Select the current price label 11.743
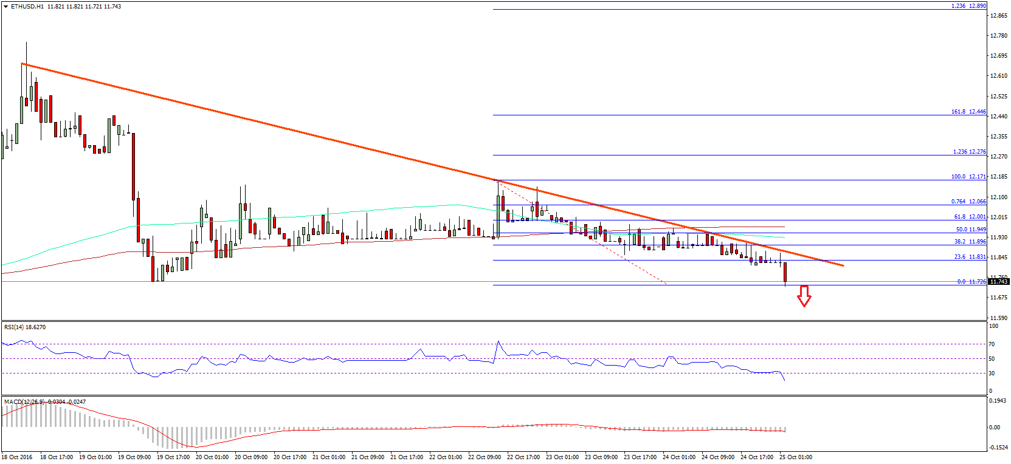This screenshot has width=1011, height=464. (x=998, y=281)
